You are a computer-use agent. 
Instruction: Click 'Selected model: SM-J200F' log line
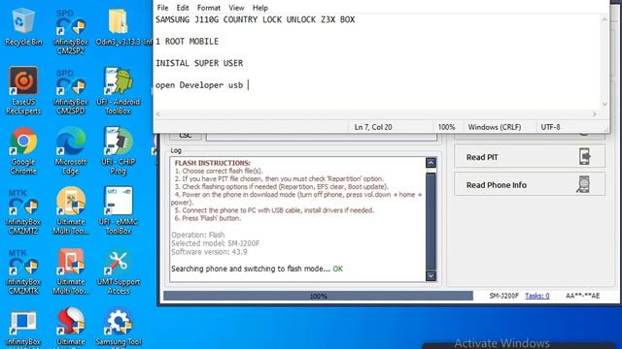coord(216,243)
